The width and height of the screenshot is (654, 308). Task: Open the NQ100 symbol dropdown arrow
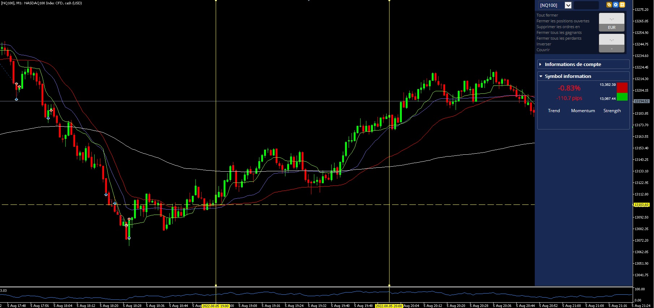coord(568,5)
